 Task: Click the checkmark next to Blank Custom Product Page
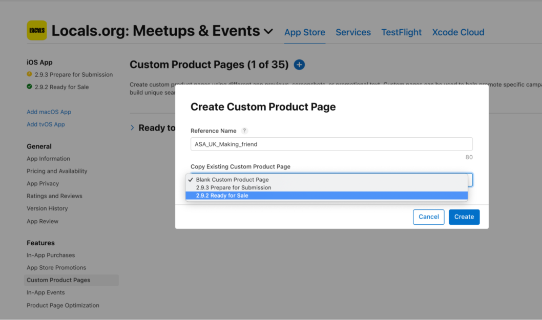pos(191,180)
